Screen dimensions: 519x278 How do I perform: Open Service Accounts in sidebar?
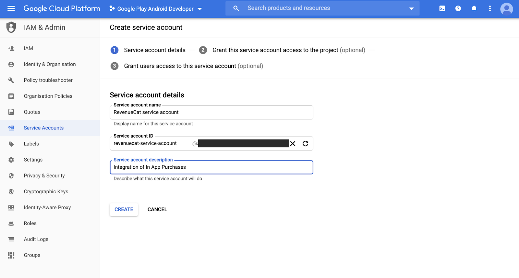43,128
